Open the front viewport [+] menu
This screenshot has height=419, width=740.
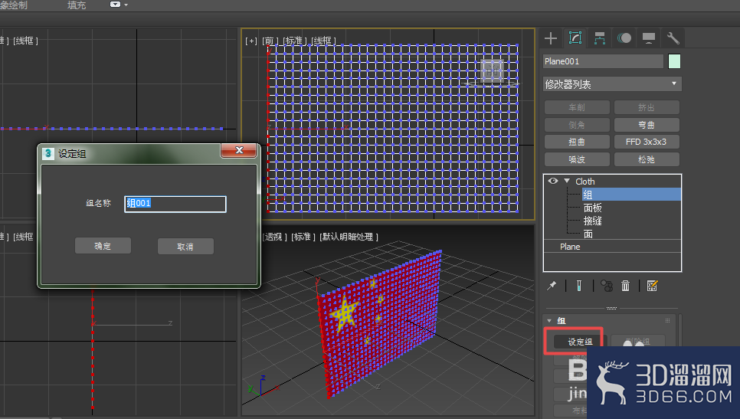(251, 41)
